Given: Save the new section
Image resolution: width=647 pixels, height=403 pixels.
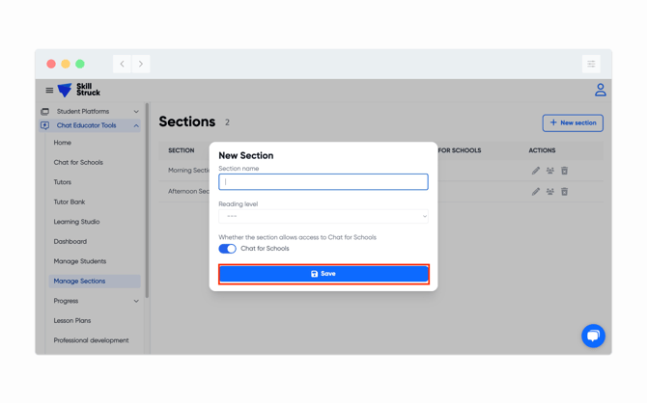Looking at the screenshot, I should tap(323, 274).
